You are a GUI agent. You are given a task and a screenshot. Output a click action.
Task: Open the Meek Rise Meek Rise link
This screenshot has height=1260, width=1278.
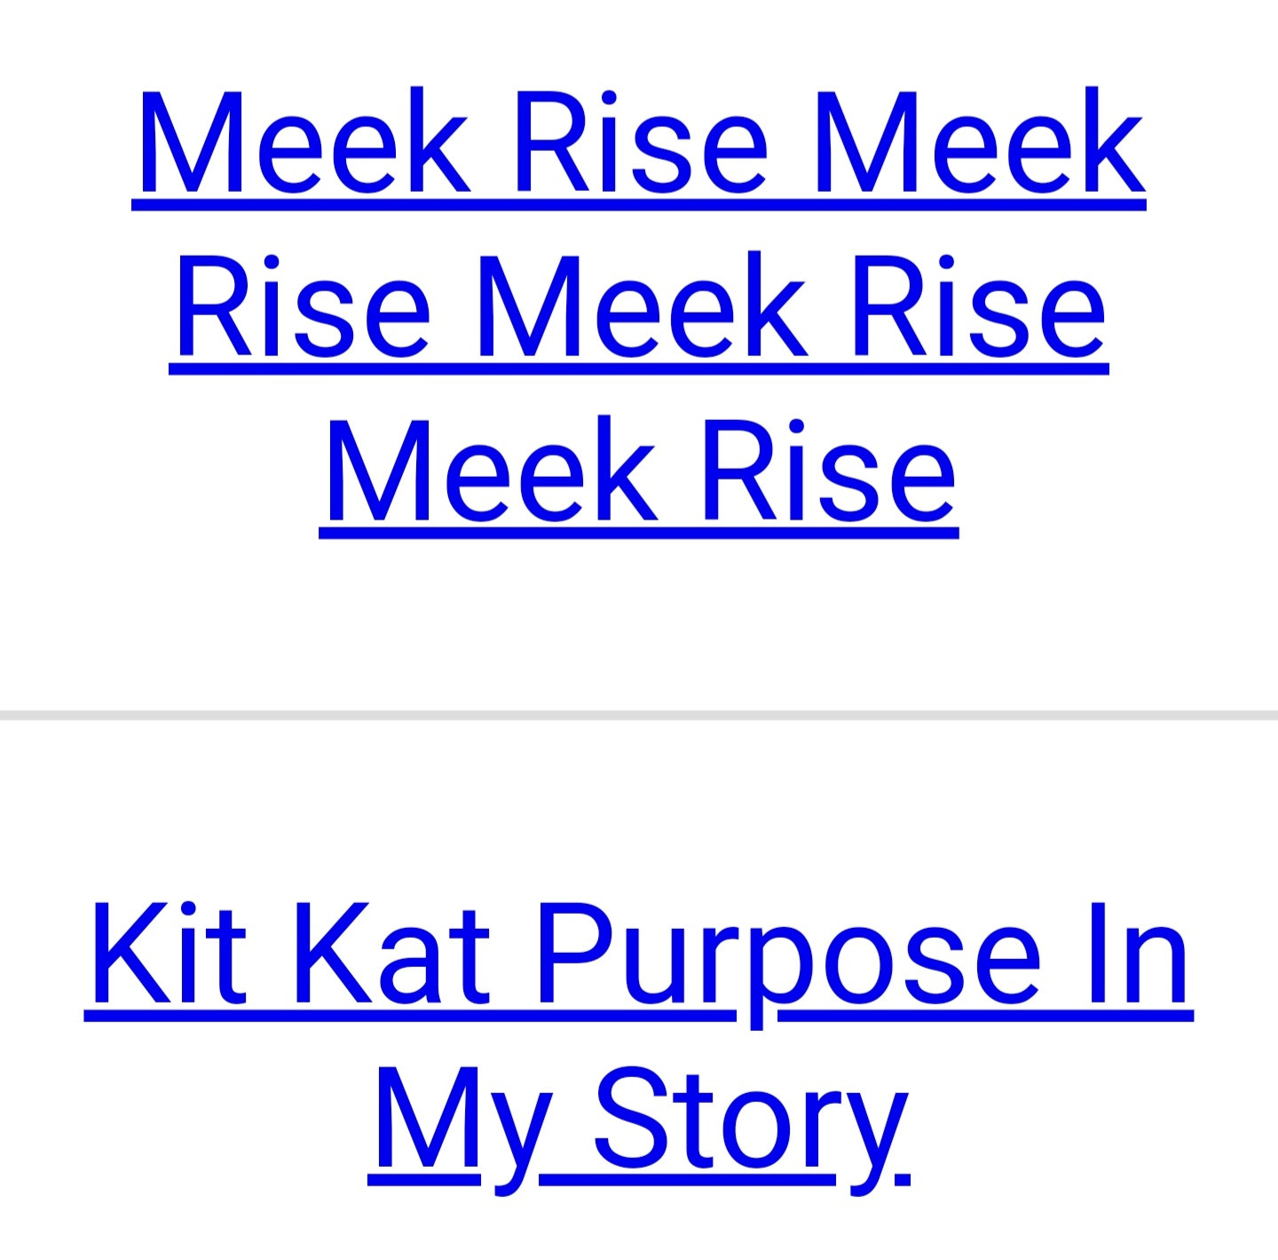point(639,306)
